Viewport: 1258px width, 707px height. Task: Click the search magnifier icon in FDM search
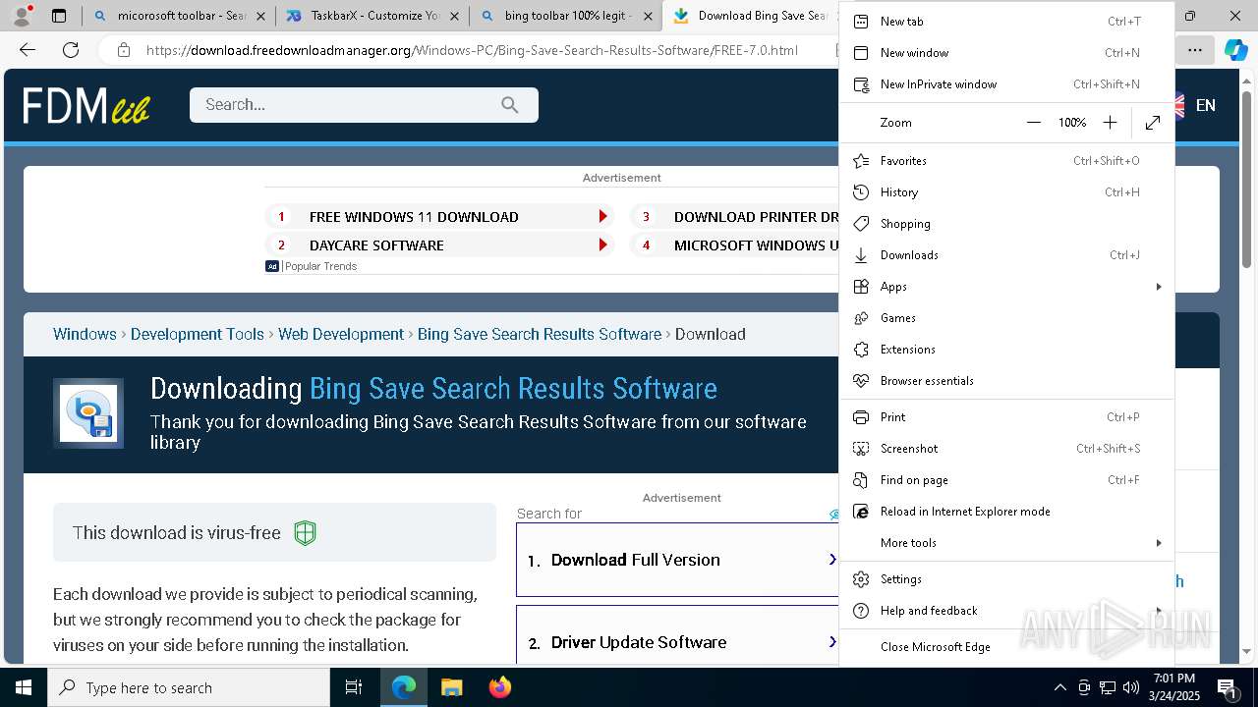point(509,105)
